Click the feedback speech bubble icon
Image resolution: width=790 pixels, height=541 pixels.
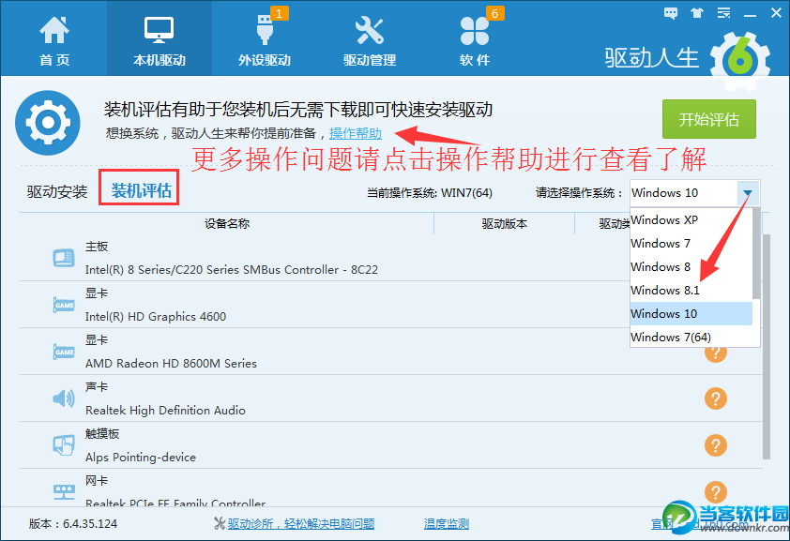click(671, 13)
